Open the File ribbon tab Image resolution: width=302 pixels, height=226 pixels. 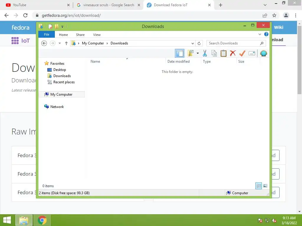pos(47,34)
